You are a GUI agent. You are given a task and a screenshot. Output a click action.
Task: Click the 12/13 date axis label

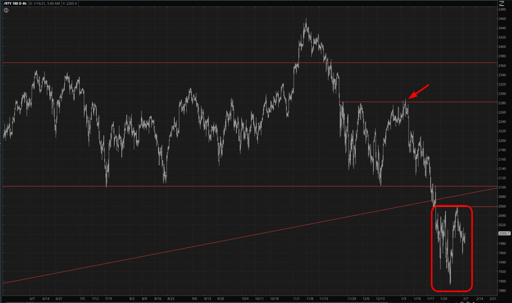coord(380,299)
